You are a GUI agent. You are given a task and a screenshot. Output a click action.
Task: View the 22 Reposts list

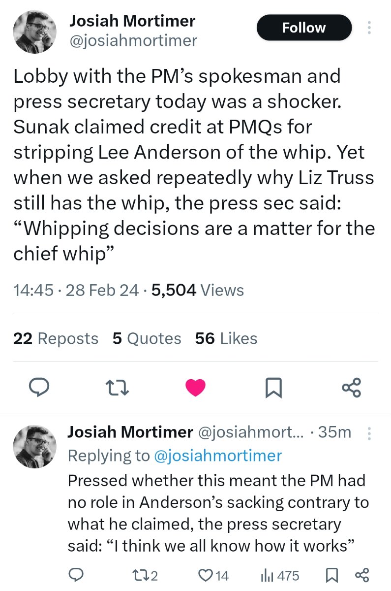click(56, 338)
